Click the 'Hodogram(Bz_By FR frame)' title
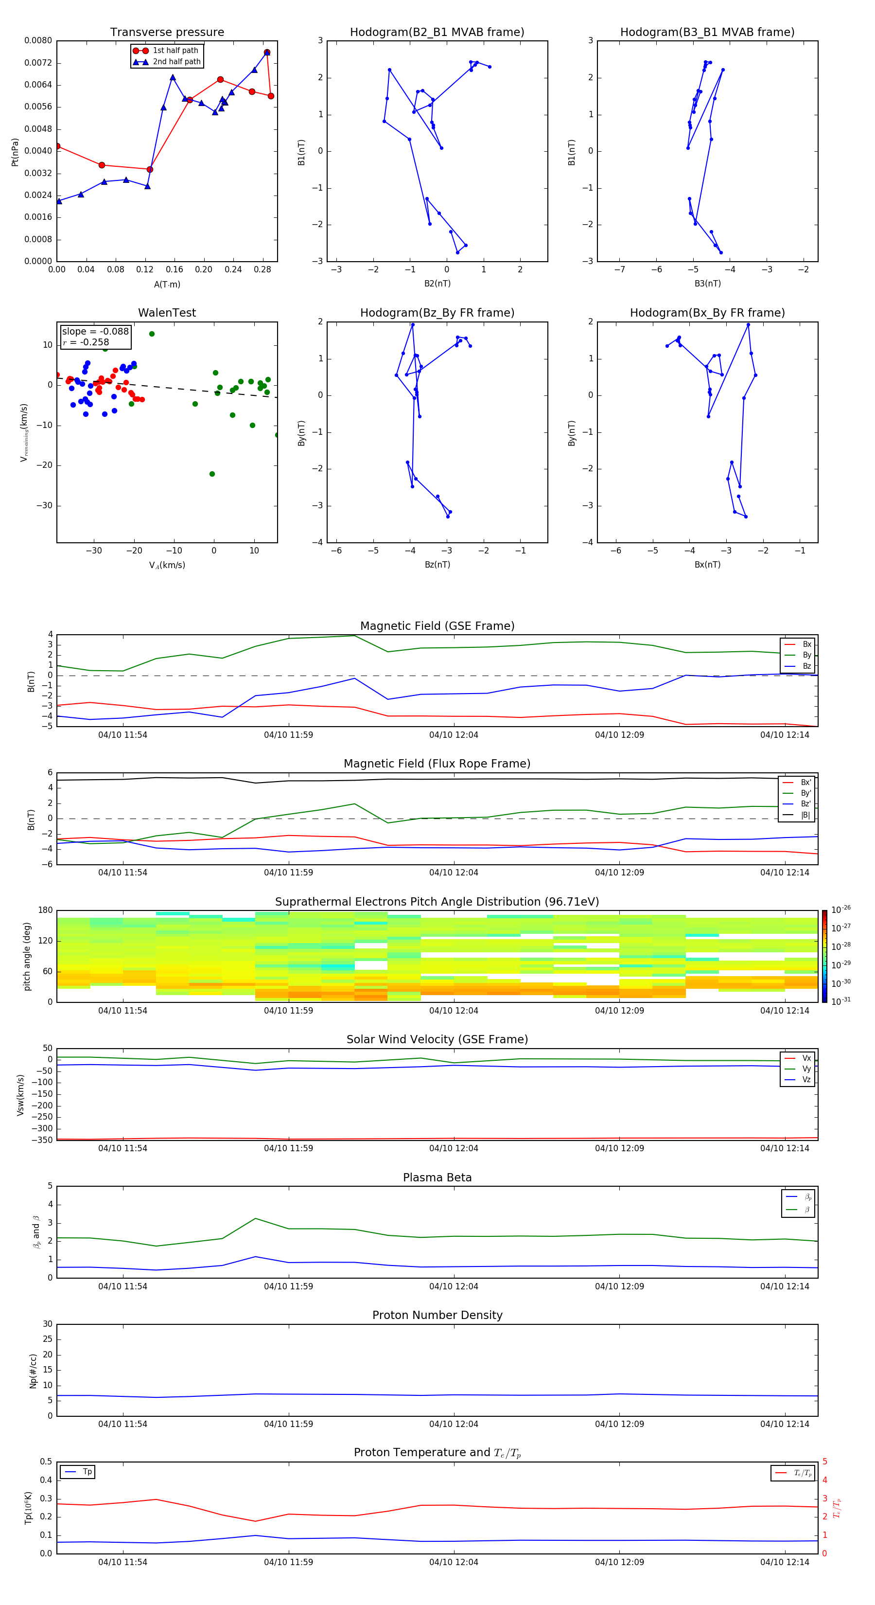This screenshot has width=875, height=1605. coord(437,313)
